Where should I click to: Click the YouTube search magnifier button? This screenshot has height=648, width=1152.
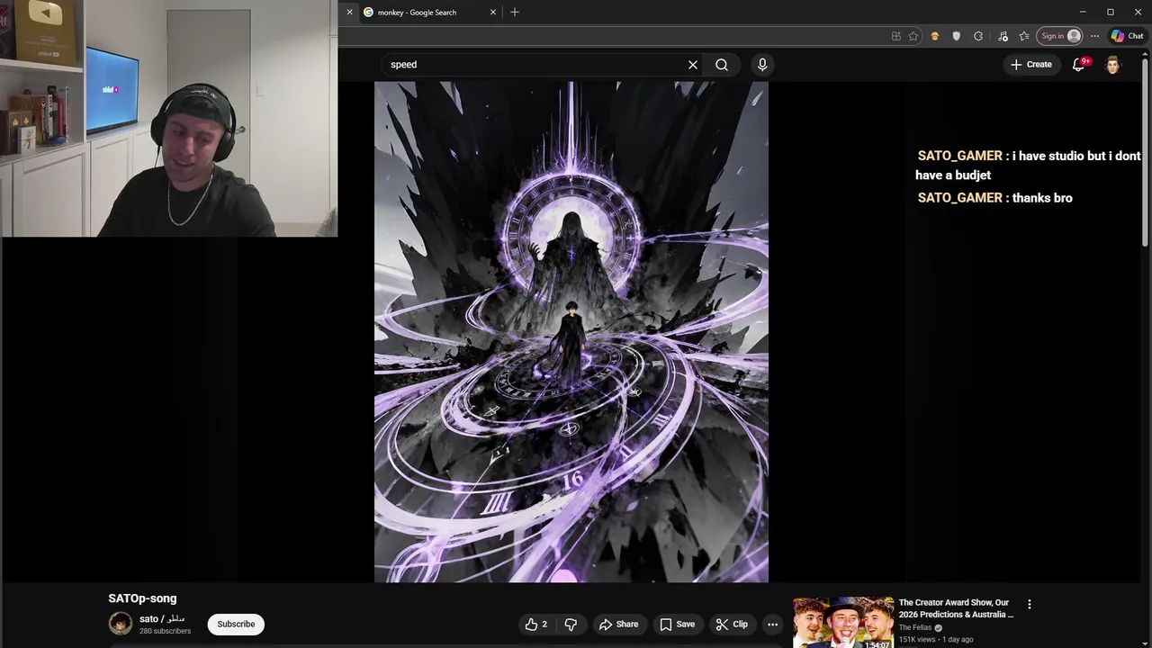pyautogui.click(x=722, y=65)
